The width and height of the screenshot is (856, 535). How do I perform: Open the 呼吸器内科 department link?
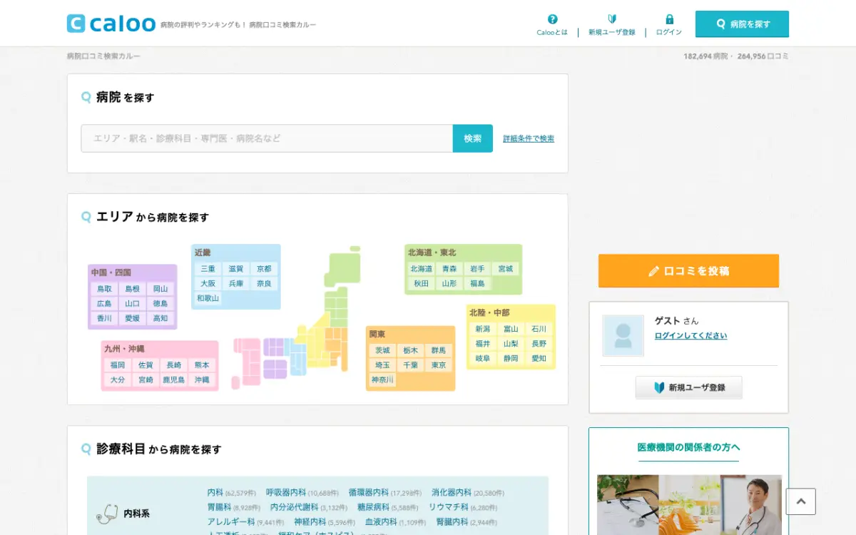[286, 493]
